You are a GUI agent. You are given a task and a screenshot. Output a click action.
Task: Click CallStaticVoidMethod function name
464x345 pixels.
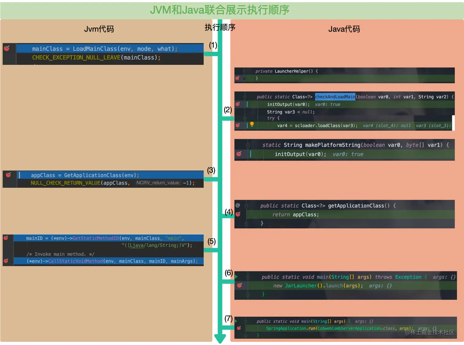[x=75, y=261]
